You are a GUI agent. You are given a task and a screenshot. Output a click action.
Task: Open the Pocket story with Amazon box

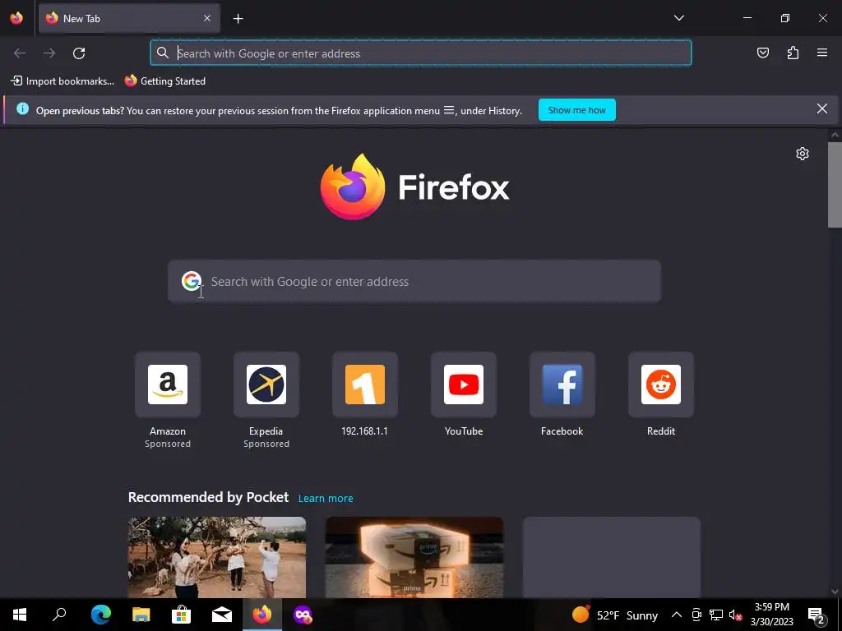(x=414, y=557)
